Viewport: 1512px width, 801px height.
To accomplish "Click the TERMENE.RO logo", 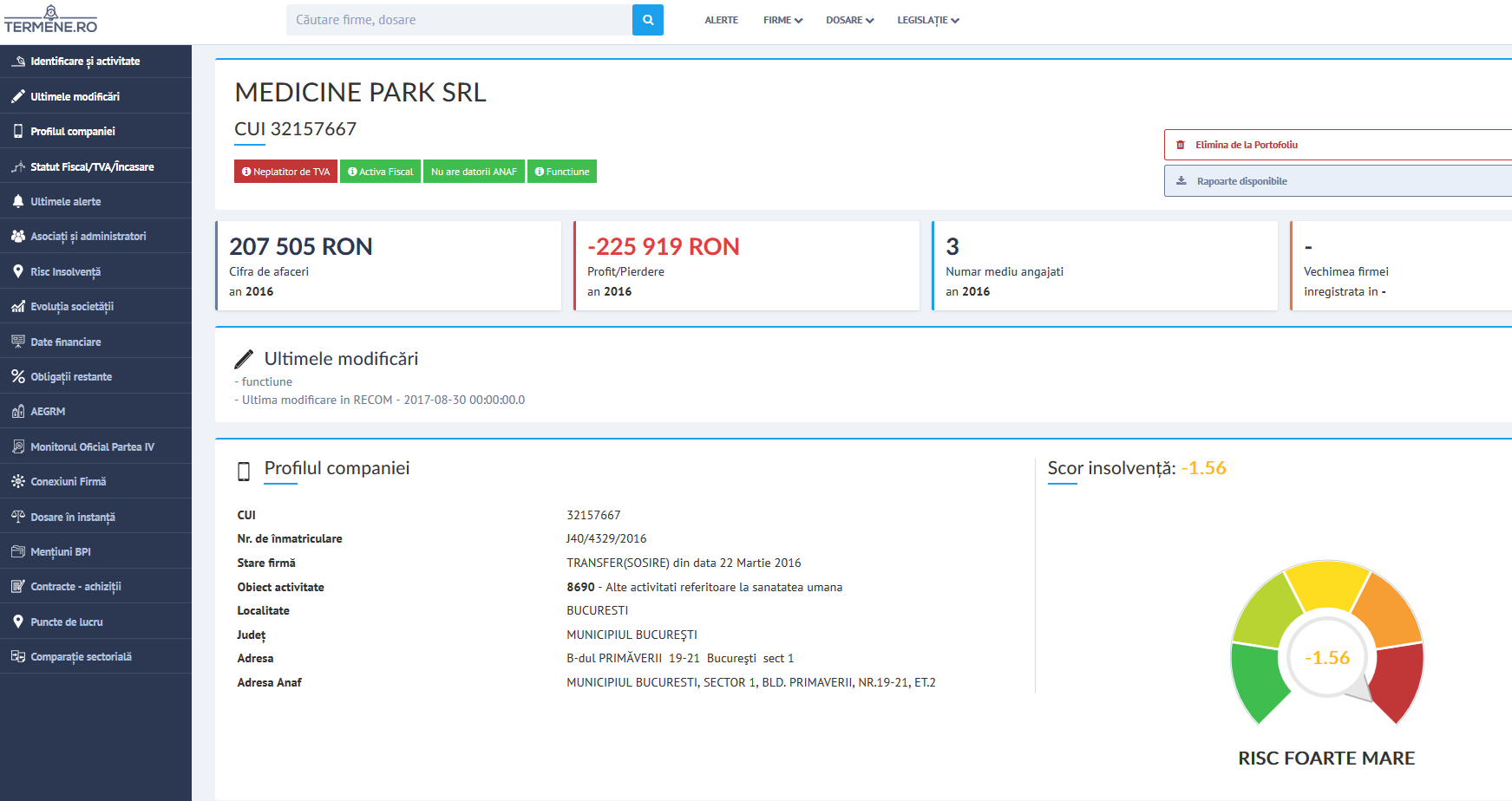I will (x=50, y=20).
